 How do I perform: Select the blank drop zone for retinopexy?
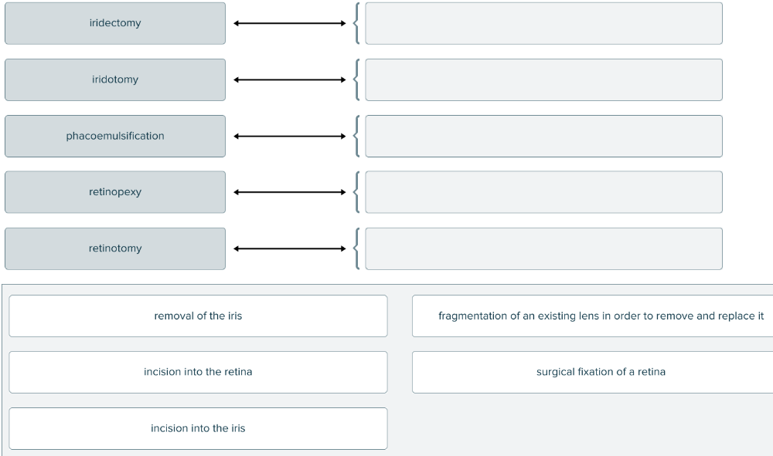pos(543,192)
